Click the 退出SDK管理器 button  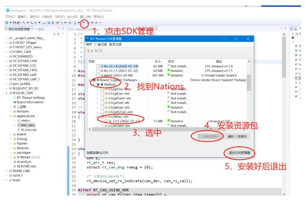[x=239, y=153]
